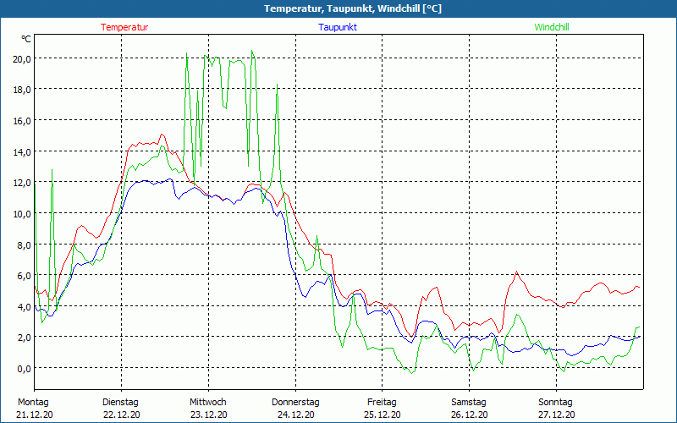Select the blue Taupunkt legend label

pyautogui.click(x=338, y=27)
